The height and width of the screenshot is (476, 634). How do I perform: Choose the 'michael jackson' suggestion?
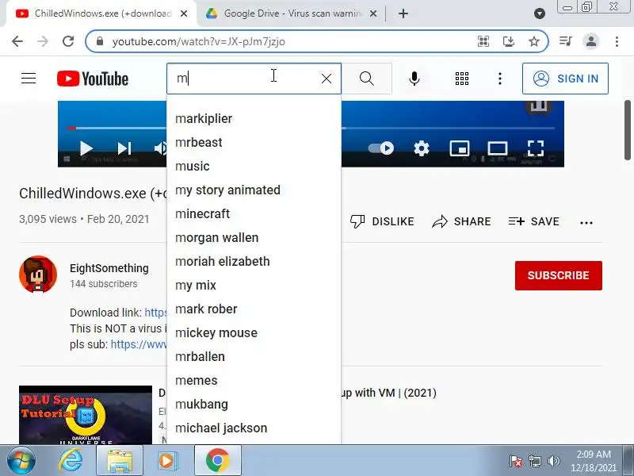(x=254, y=428)
